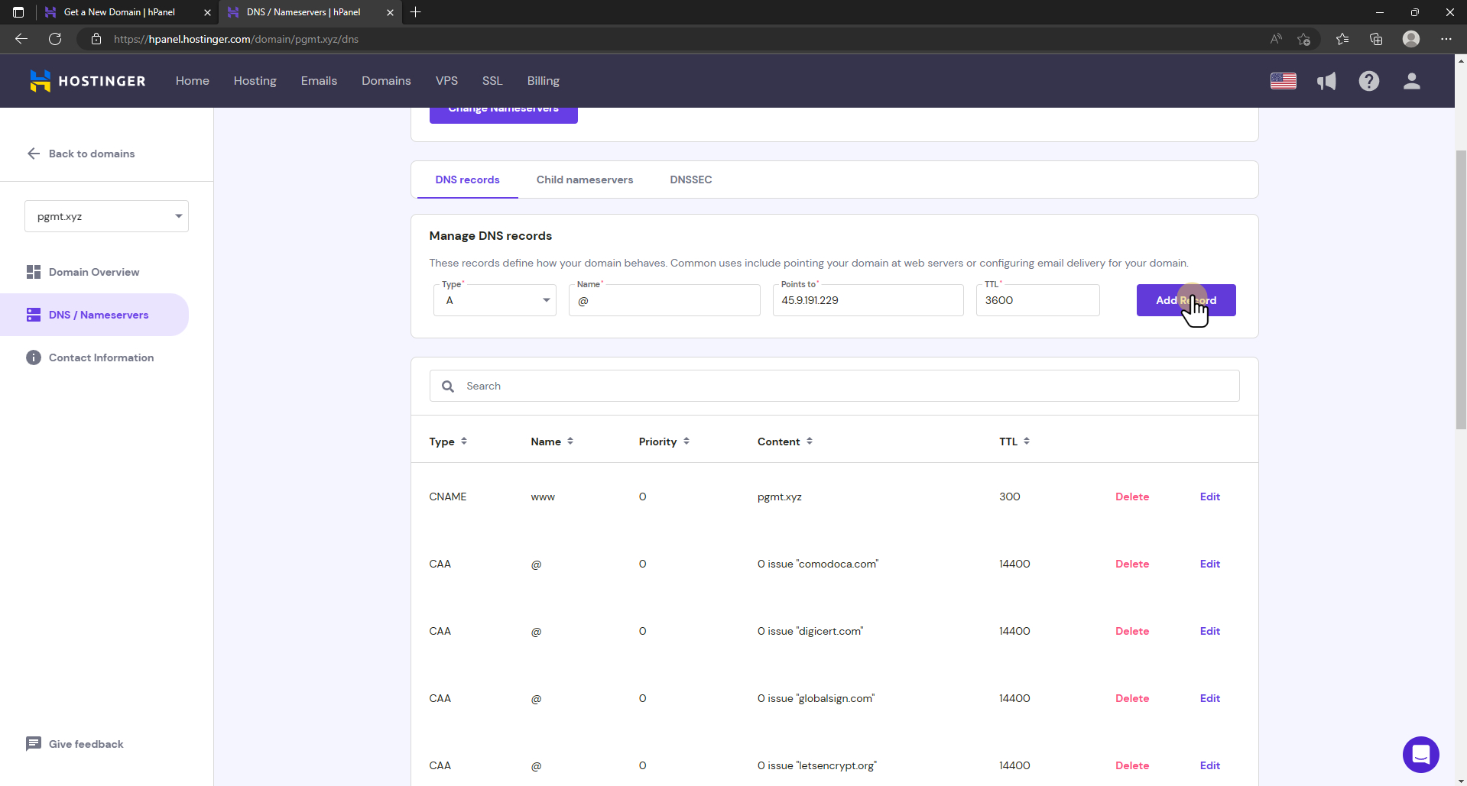The width and height of the screenshot is (1467, 786).
Task: Switch to Get a New Domain tab
Action: [x=128, y=12]
